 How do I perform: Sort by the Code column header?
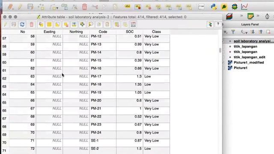click(x=103, y=32)
